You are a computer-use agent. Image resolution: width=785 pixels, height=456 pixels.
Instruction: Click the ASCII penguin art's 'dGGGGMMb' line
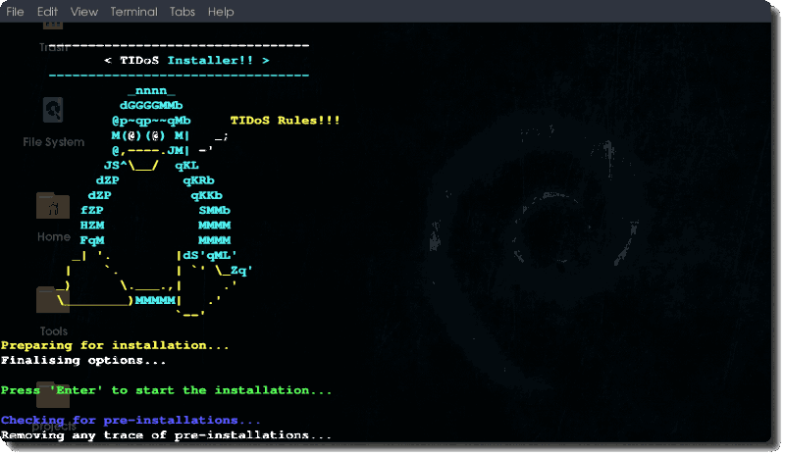pyautogui.click(x=151, y=105)
